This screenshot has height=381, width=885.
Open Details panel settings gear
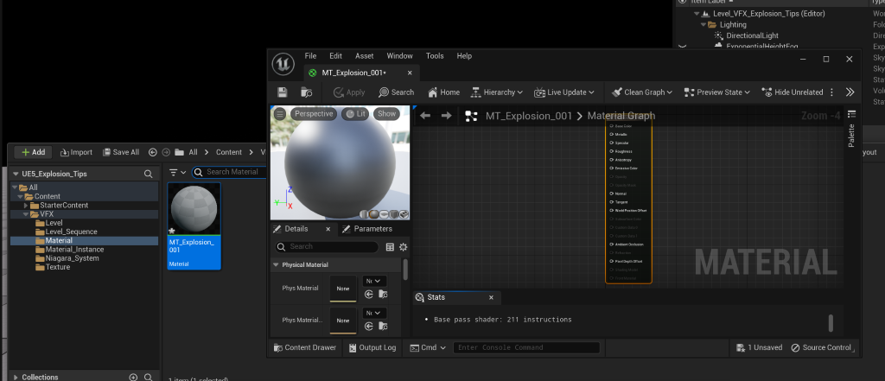tap(403, 247)
